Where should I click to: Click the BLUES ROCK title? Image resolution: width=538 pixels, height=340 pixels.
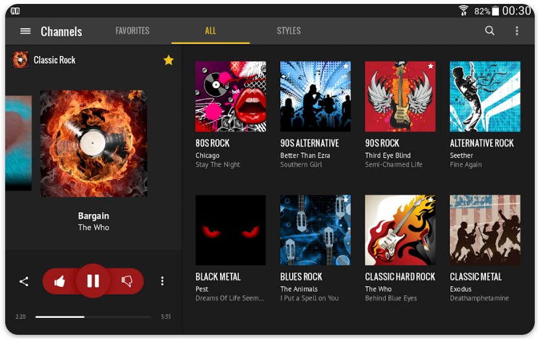click(301, 277)
